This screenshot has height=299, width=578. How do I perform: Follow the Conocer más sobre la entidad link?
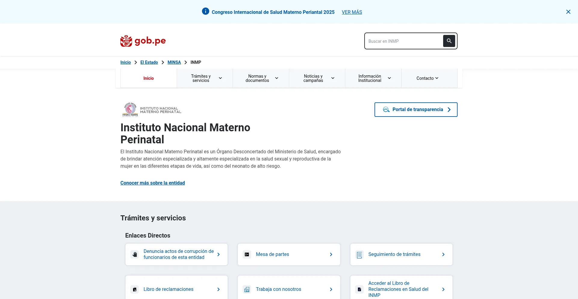pos(153,183)
